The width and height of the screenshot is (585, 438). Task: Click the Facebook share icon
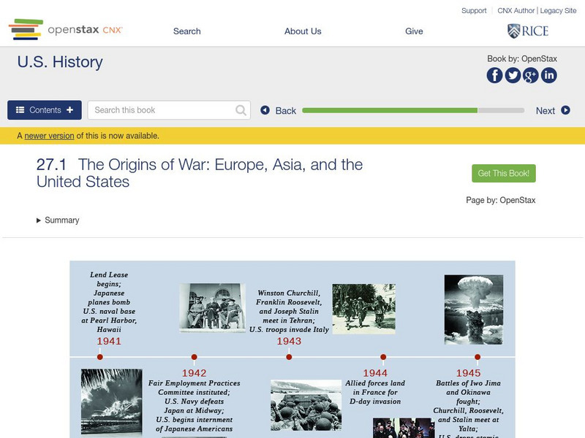(x=495, y=75)
